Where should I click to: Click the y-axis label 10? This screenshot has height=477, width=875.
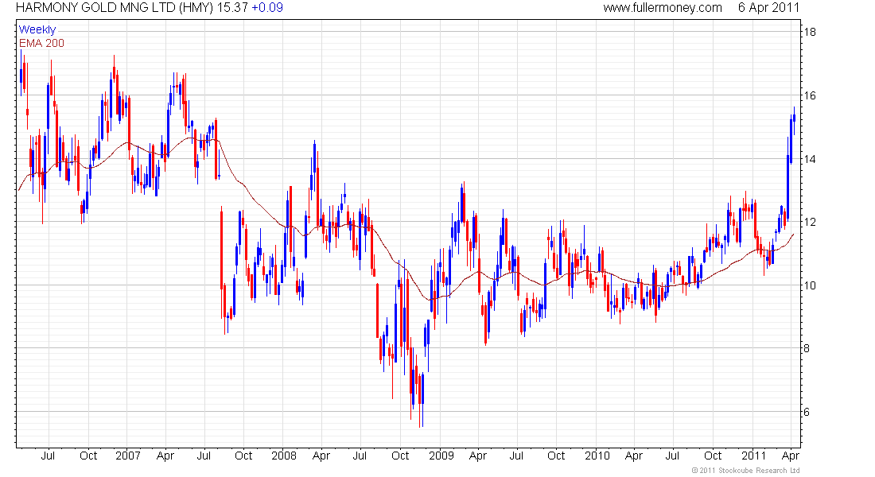click(809, 285)
